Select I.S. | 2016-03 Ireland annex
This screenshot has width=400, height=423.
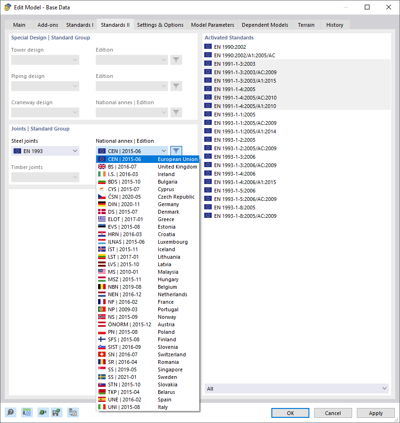click(x=147, y=174)
